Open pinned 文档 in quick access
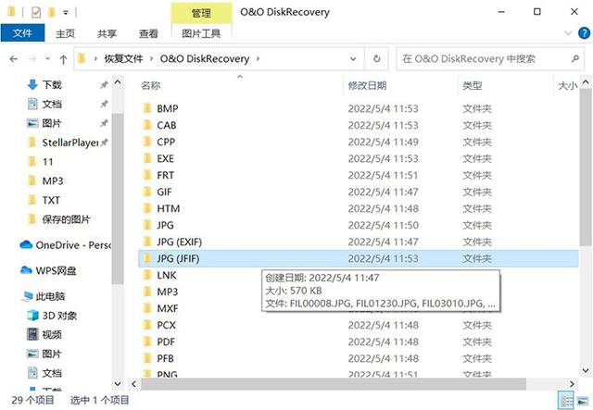 pos(52,104)
